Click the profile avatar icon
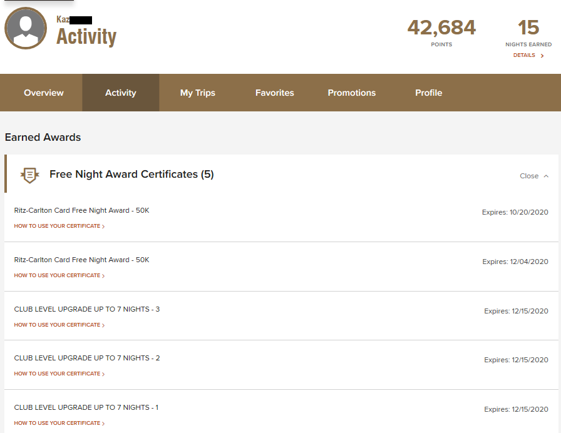This screenshot has width=561, height=433. click(26, 28)
